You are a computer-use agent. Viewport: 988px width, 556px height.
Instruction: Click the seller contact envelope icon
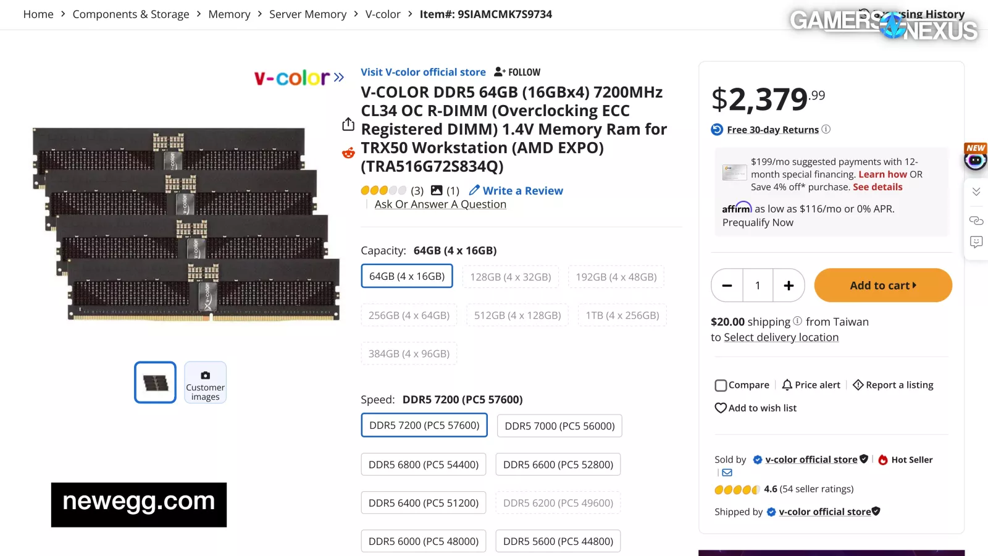(727, 473)
